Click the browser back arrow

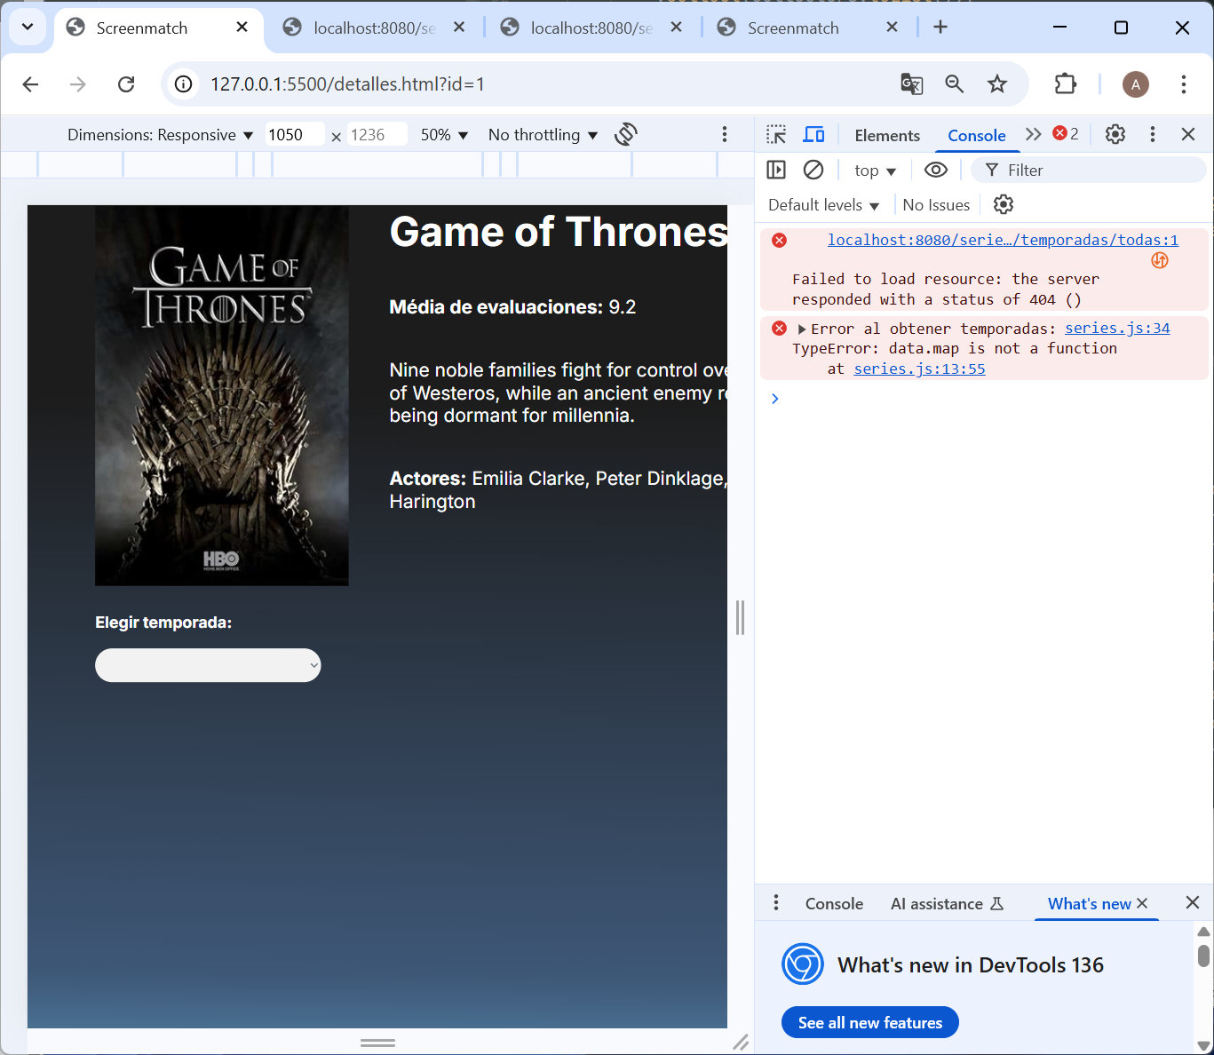[x=30, y=84]
